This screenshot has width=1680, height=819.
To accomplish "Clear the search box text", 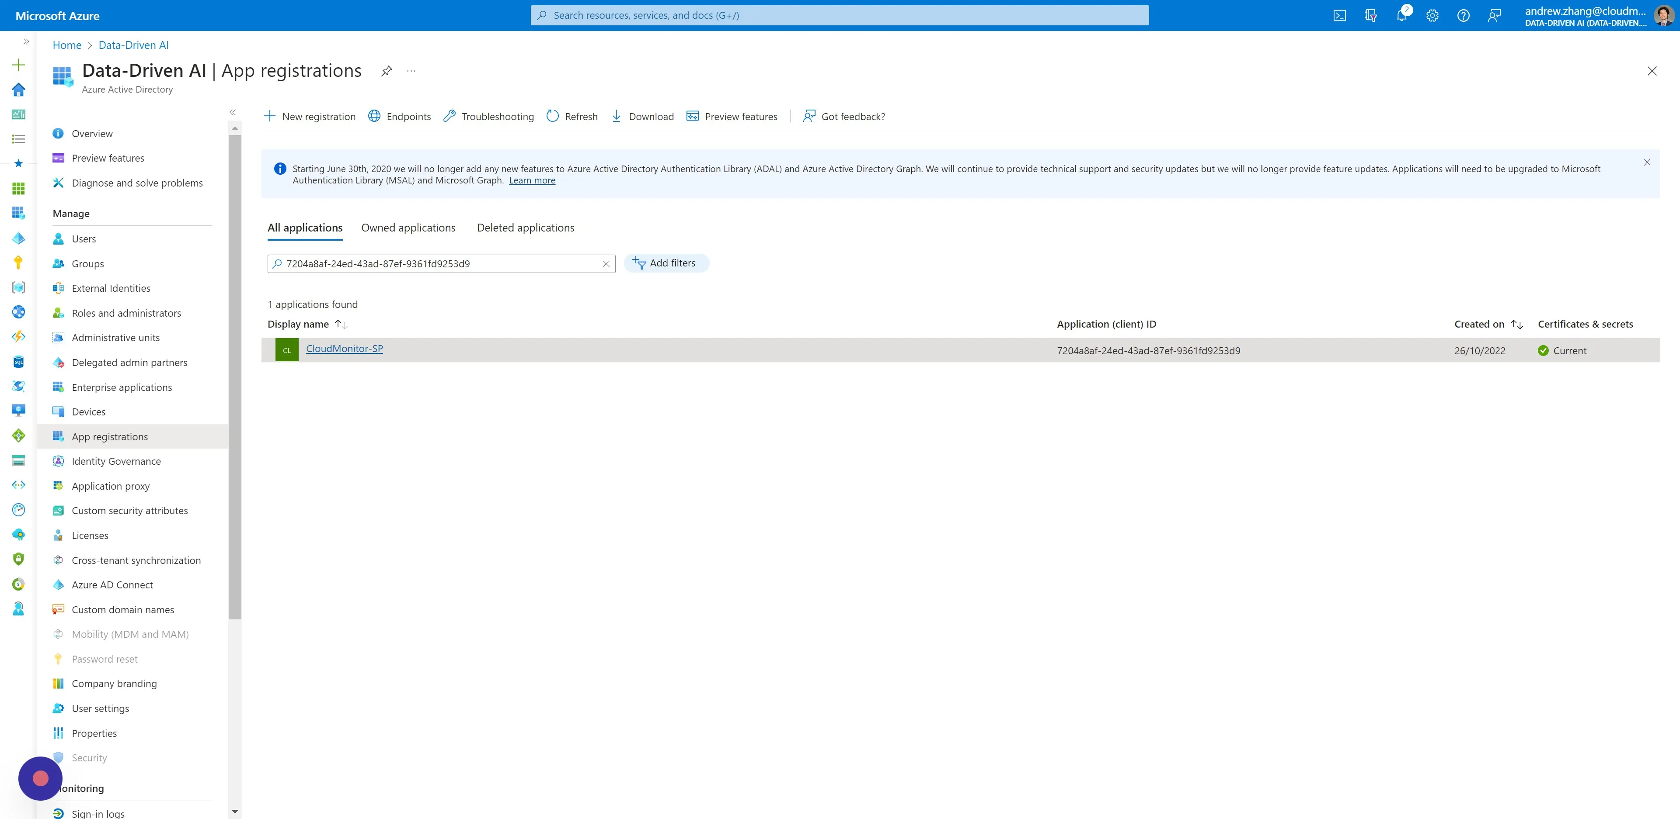I will click(x=606, y=264).
